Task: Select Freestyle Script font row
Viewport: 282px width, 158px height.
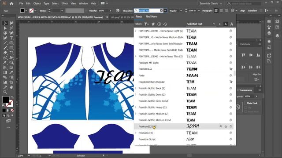Action: pyautogui.click(x=184, y=139)
